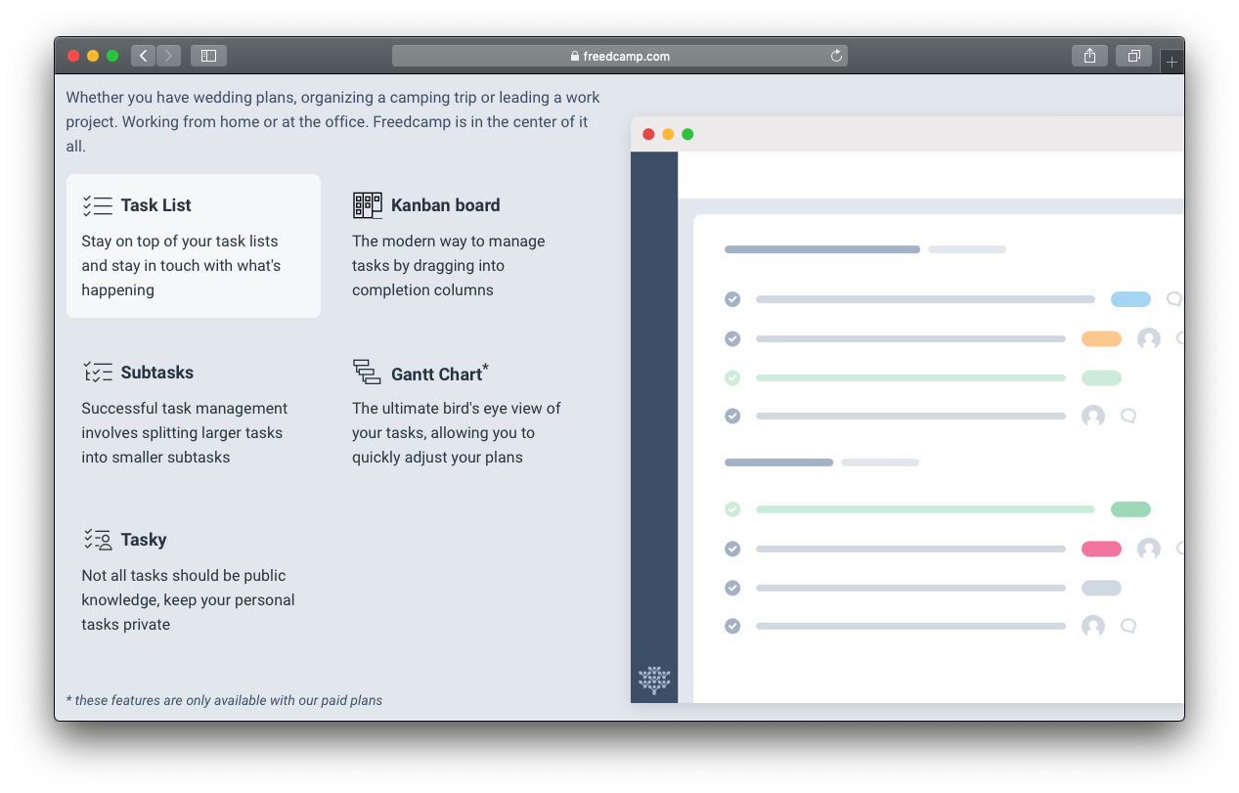Click "Successful task management involves splitting" description

(185, 433)
